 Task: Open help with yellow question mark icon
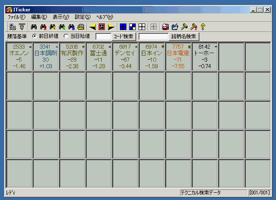pos(203,27)
